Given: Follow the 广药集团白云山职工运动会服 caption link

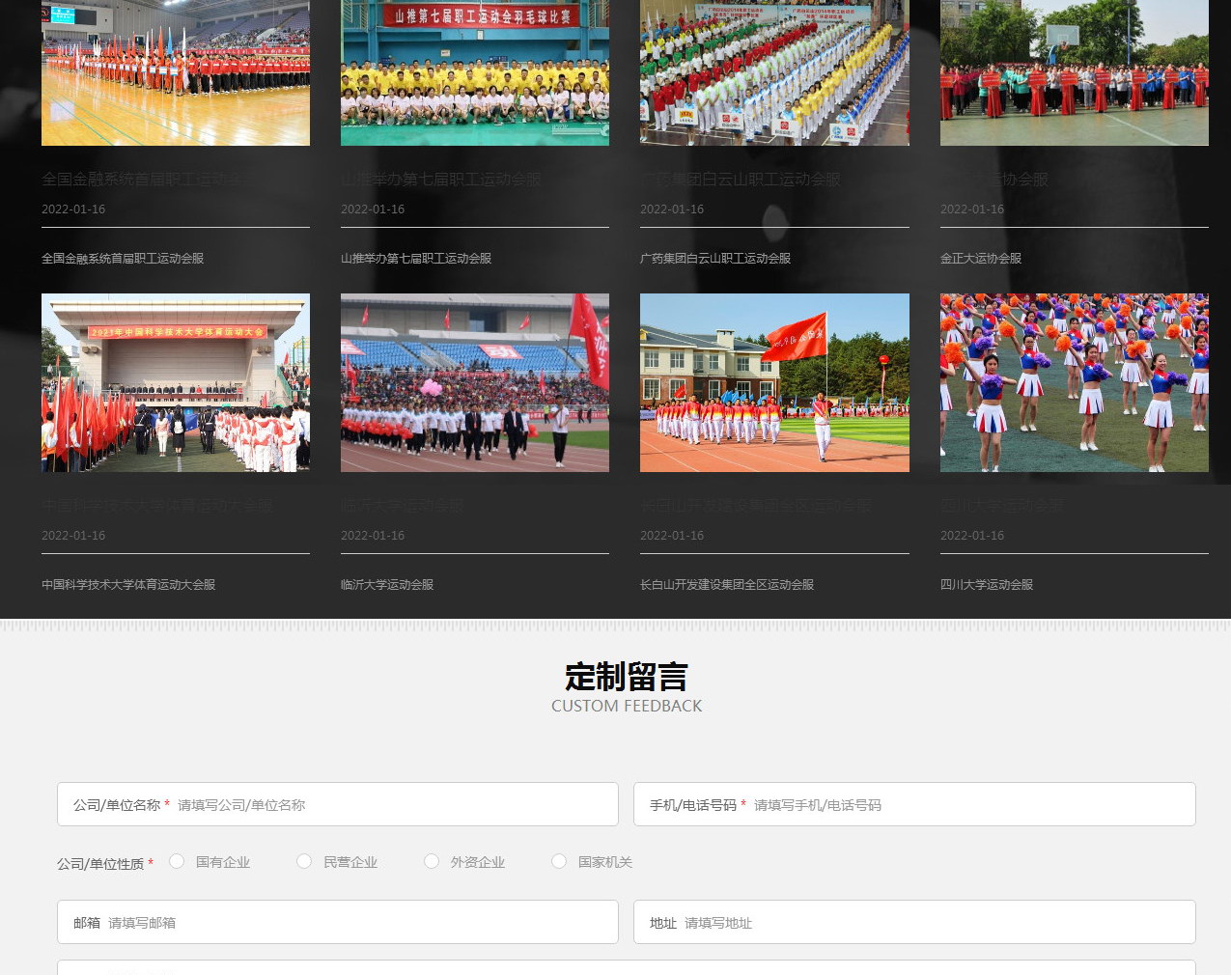Looking at the screenshot, I should (x=715, y=259).
